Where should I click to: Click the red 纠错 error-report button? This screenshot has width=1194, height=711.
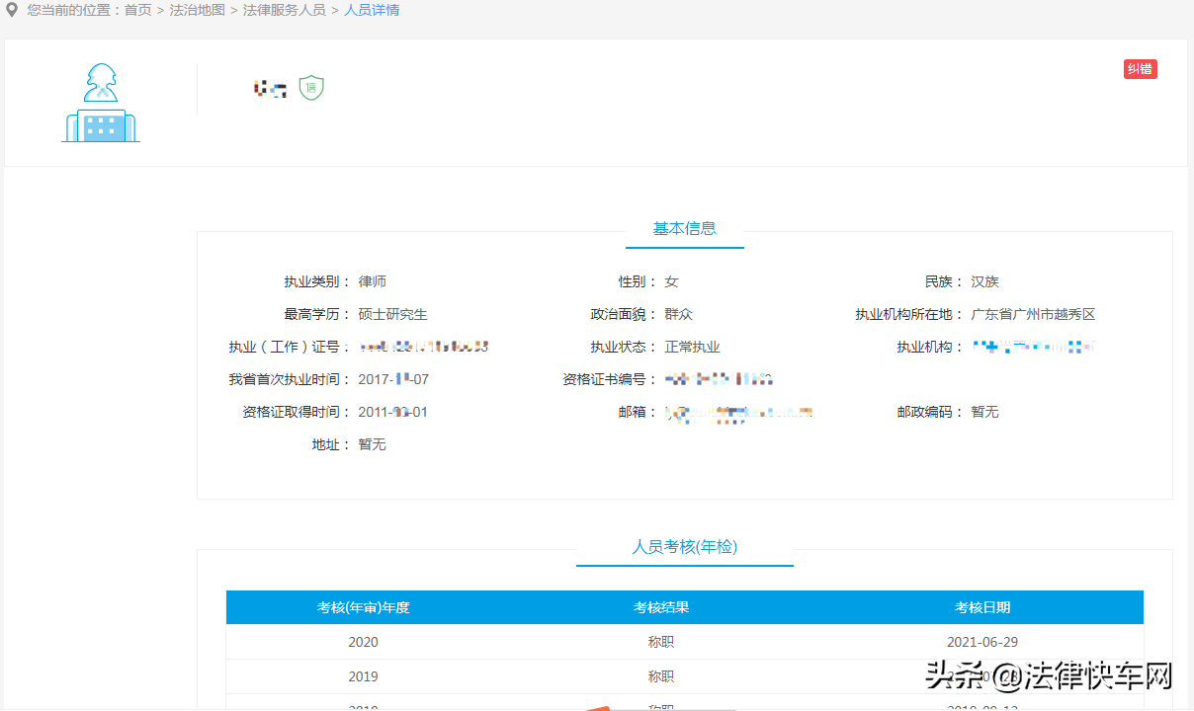(x=1140, y=68)
